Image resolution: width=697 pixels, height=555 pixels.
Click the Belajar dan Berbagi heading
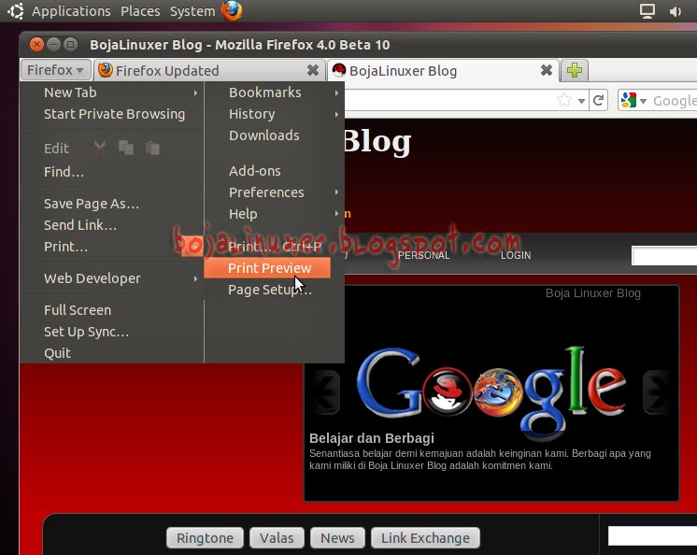click(372, 438)
